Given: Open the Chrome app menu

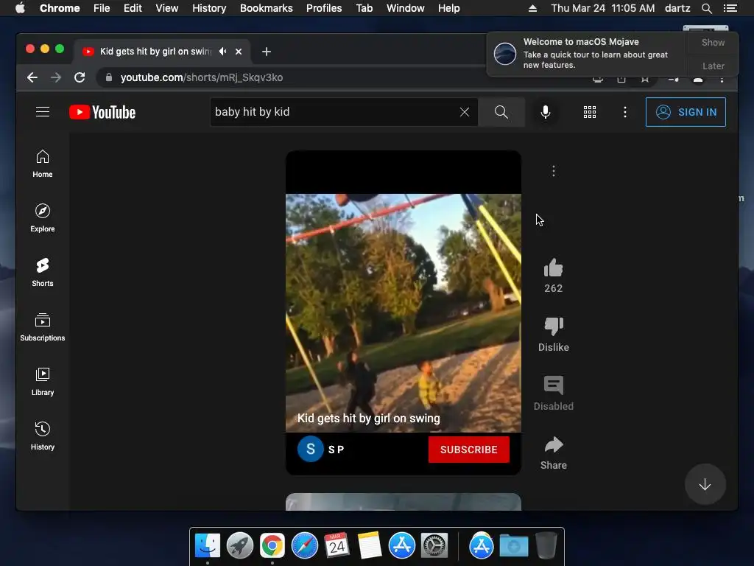Looking at the screenshot, I should point(60,8).
